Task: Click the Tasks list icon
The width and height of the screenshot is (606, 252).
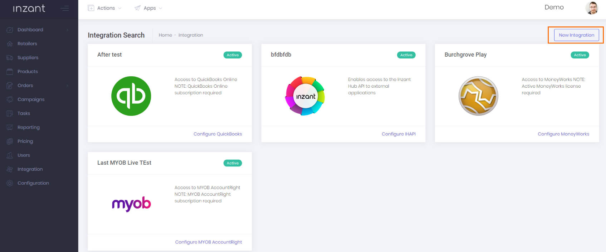Action: (10, 113)
